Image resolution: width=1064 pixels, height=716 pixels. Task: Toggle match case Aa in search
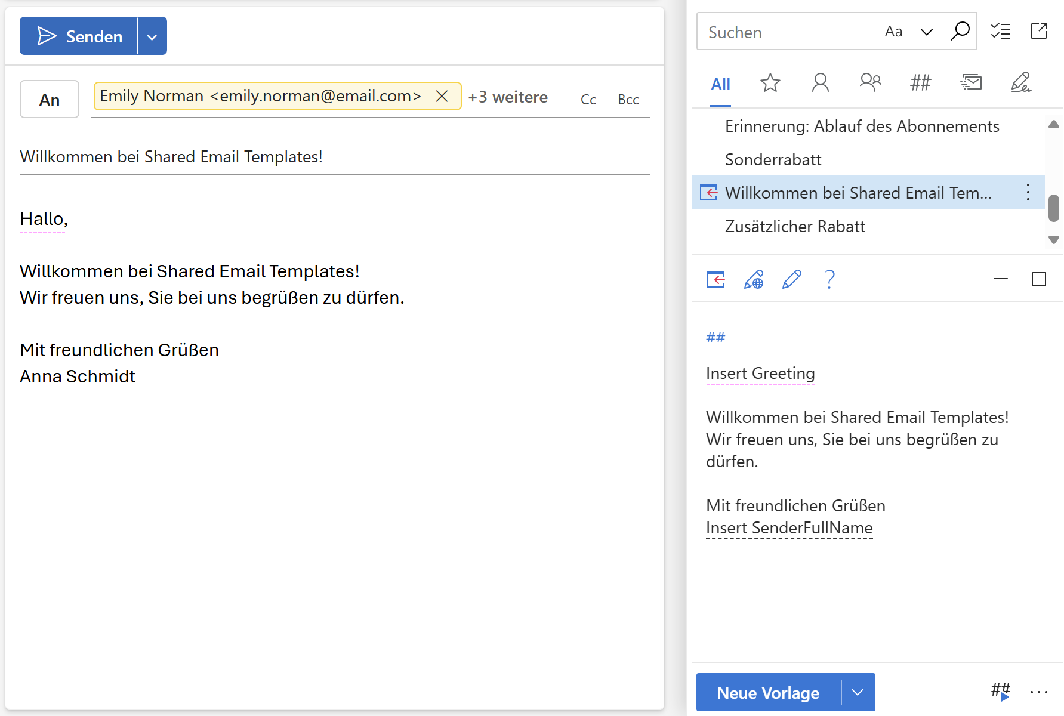coord(893,32)
